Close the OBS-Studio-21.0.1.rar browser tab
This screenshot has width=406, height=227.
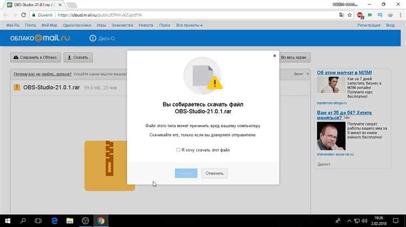point(60,5)
